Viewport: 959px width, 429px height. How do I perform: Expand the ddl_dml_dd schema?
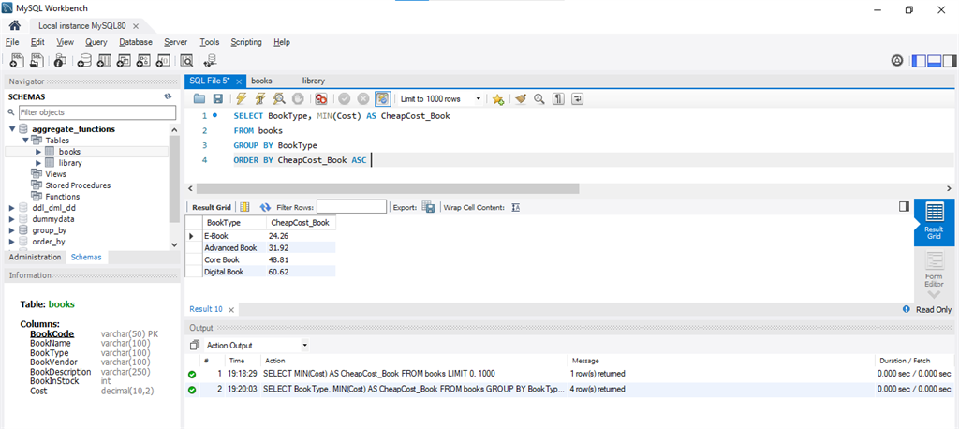12,208
